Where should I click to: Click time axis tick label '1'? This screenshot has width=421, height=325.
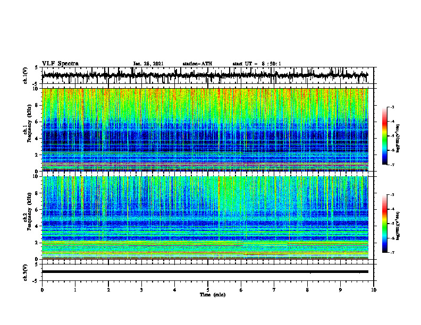click(x=75, y=290)
